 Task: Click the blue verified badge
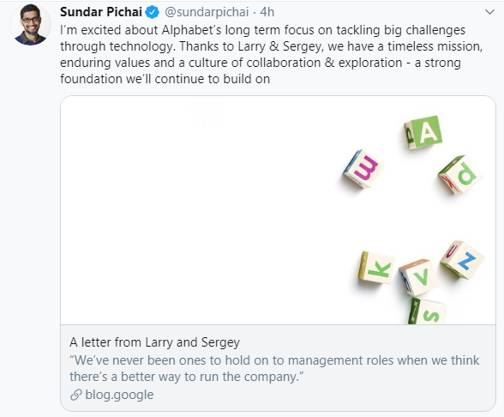(x=153, y=13)
